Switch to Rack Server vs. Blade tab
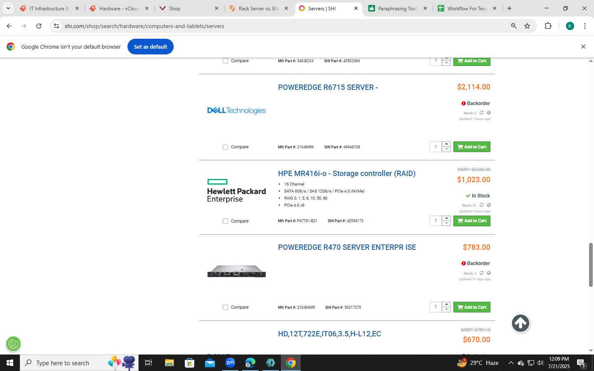594x371 pixels. (258, 8)
